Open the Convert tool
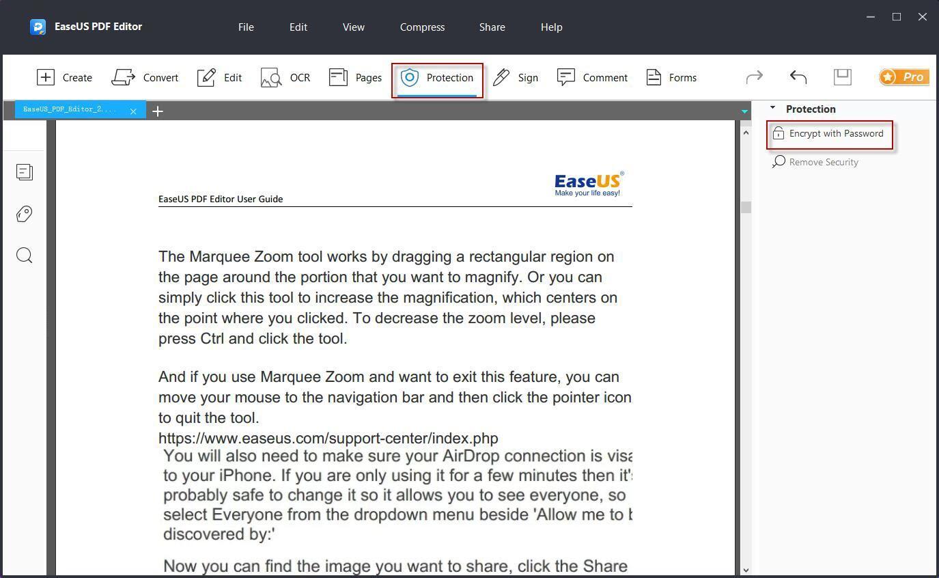This screenshot has height=578, width=939. (145, 77)
